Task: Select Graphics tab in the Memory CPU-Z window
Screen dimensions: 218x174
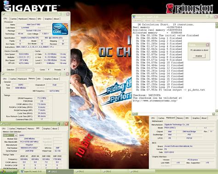Action: point(48,79)
